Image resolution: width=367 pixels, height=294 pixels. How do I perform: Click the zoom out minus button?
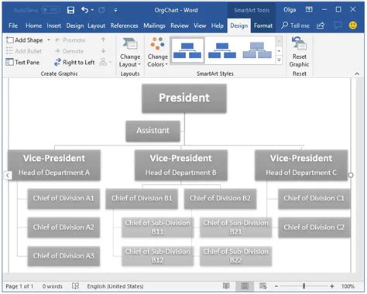[x=276, y=286]
